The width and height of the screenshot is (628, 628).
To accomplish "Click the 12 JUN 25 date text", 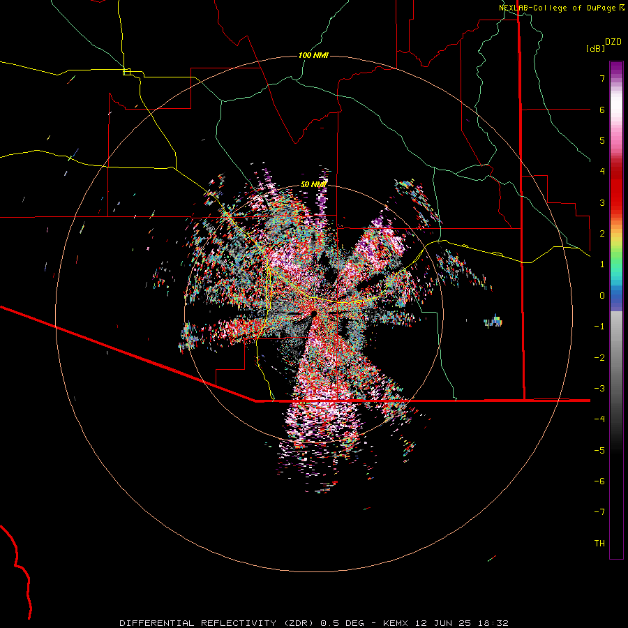I will 442,623.
